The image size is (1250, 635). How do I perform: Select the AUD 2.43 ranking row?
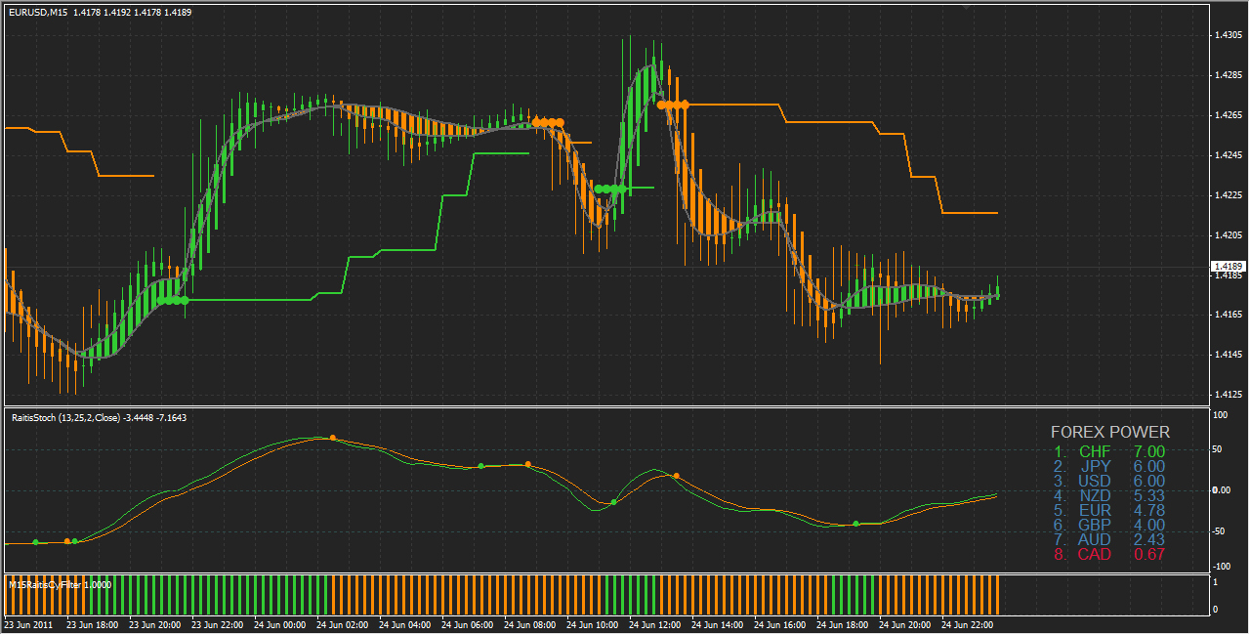(x=1109, y=539)
